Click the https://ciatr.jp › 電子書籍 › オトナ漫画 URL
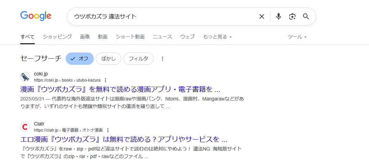The width and height of the screenshot is (369, 168). pos(68,130)
